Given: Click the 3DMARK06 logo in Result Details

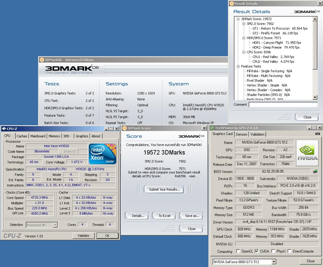Looking at the screenshot, I should tap(307, 12).
